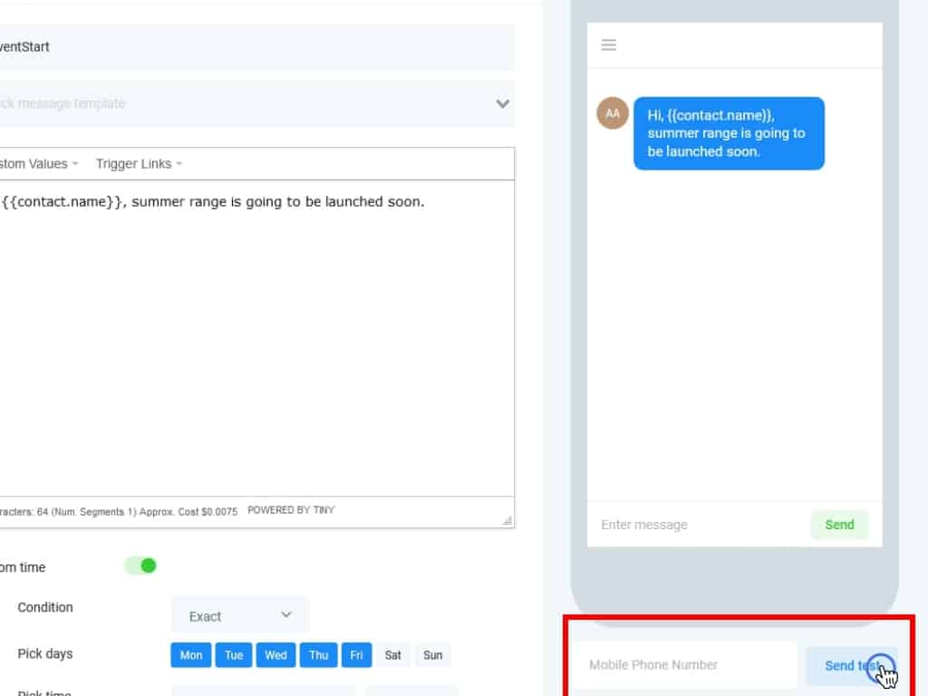Screen dimensions: 928x696
Task: Click the Mobile Phone Number field
Action: tap(683, 665)
